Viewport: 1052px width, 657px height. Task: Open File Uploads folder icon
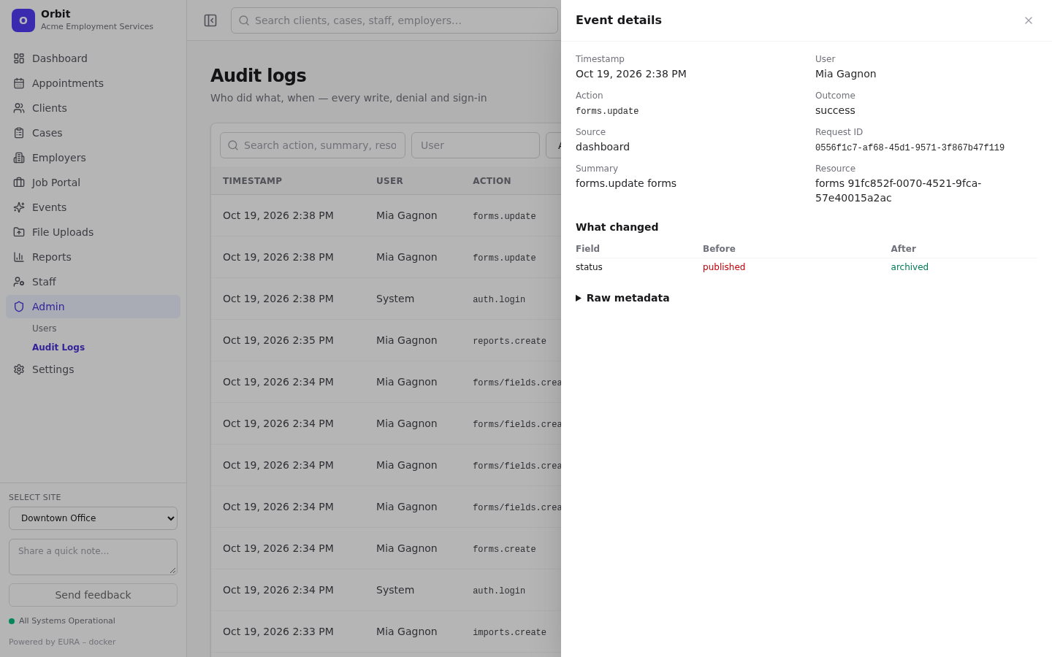19,232
